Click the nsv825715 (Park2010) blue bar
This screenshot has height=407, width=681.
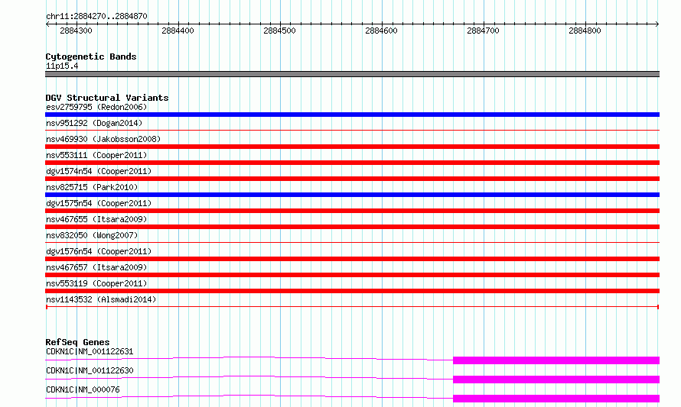pyautogui.click(x=352, y=195)
